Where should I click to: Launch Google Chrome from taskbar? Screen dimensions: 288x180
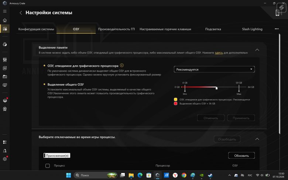point(184,176)
